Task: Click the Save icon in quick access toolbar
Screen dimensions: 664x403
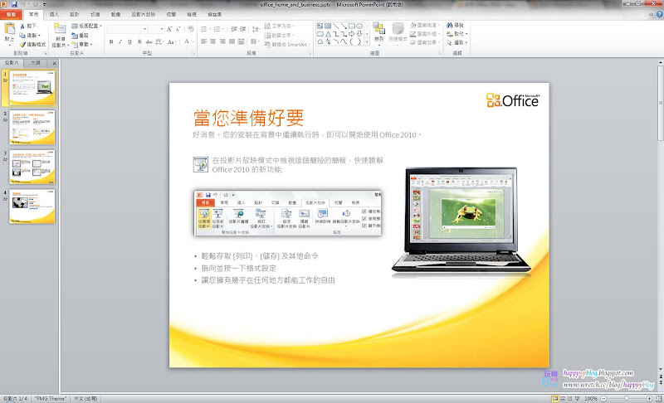Action: click(x=14, y=4)
